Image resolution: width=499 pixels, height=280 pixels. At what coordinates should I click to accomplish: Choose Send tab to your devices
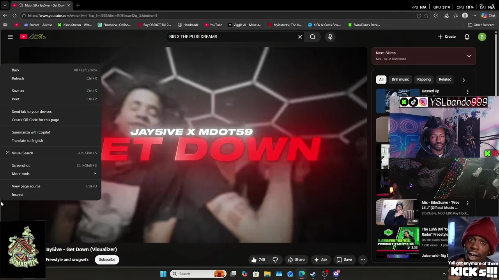point(51,112)
